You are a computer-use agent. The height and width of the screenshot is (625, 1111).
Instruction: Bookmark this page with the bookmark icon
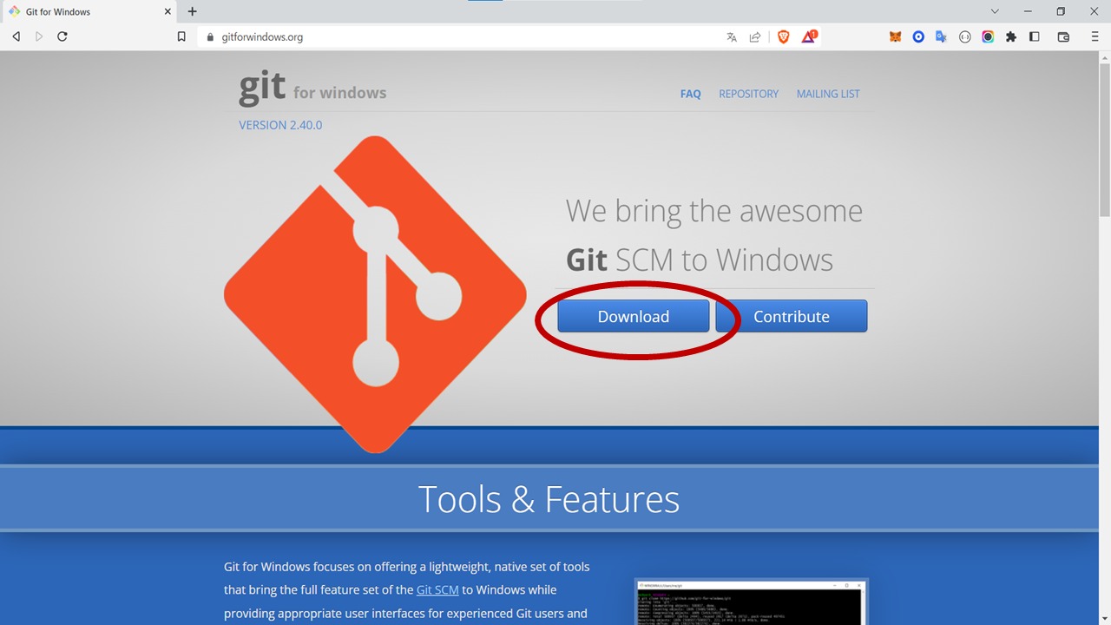(181, 36)
